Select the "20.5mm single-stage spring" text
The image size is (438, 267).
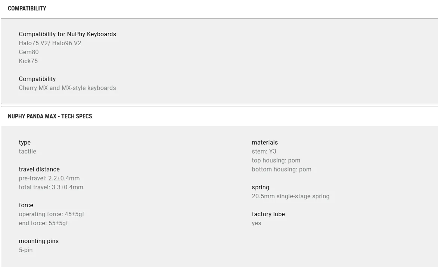click(x=291, y=196)
